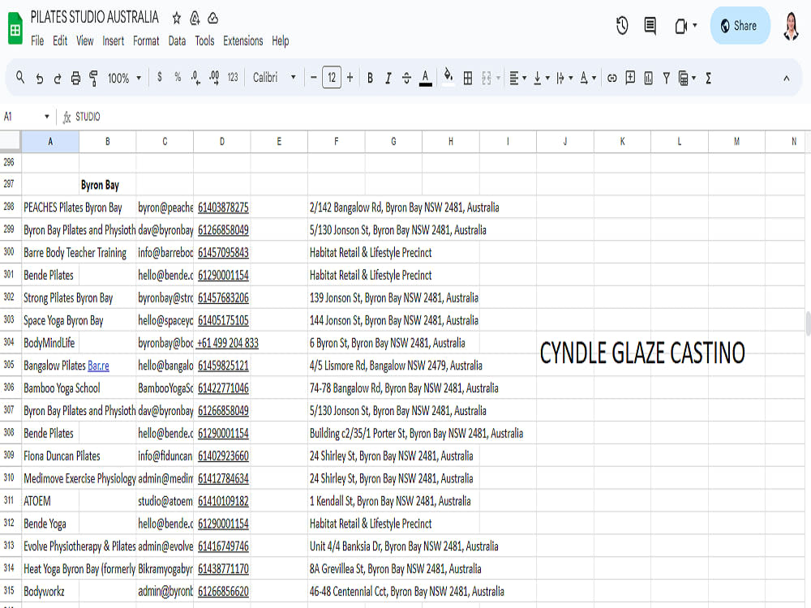Insert a comment from toolbar
Viewport: 811px width, 608px height.
coord(630,78)
